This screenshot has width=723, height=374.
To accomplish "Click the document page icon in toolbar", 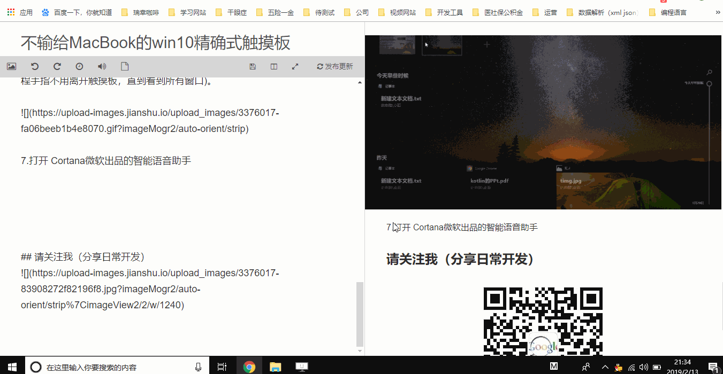I will coord(125,67).
